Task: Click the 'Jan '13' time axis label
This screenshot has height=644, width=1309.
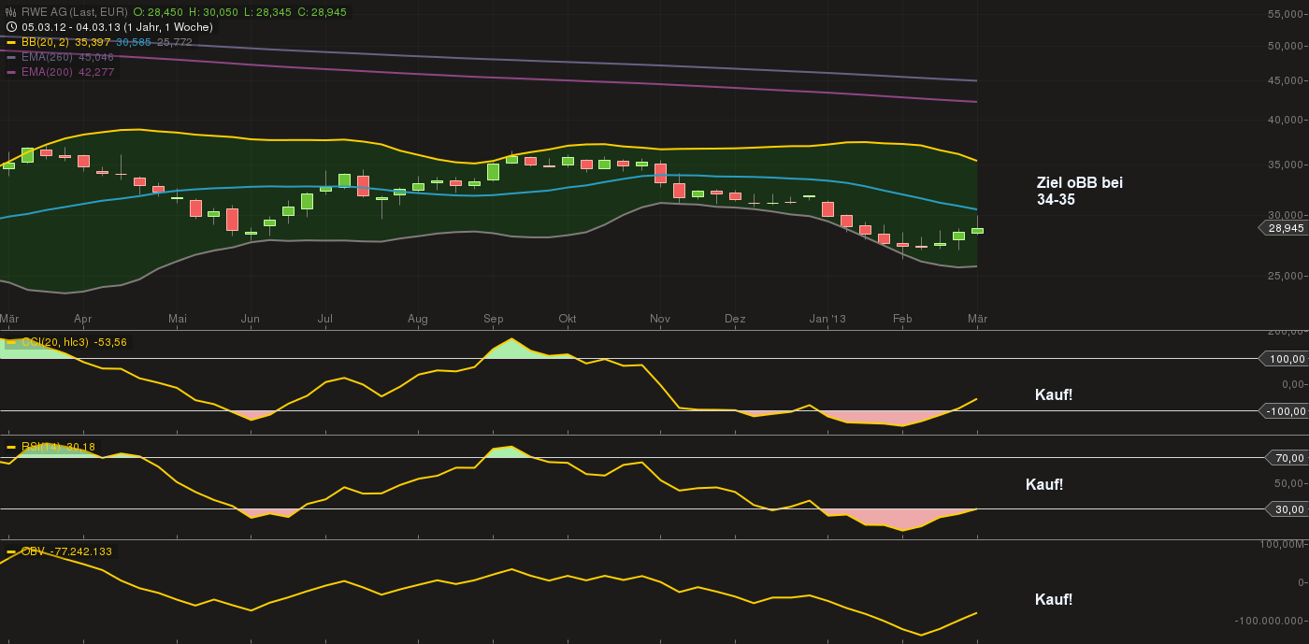Action: tap(827, 319)
